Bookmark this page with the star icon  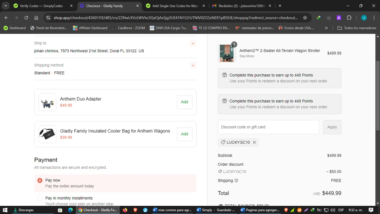pyautogui.click(x=305, y=18)
